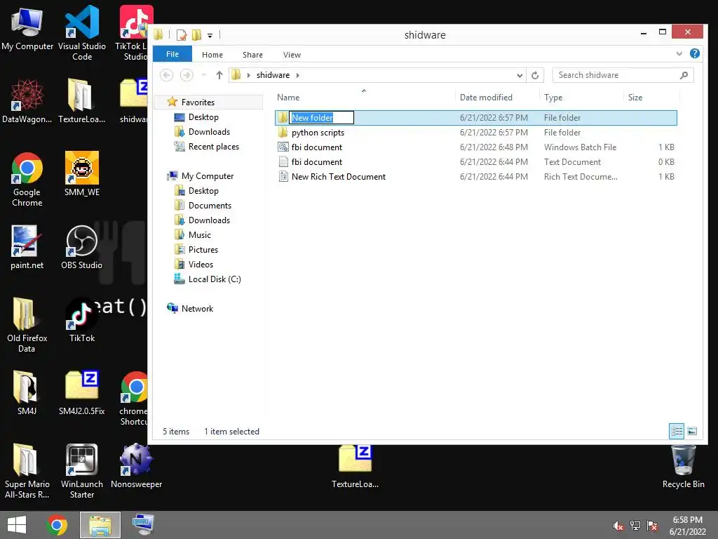This screenshot has height=539, width=718.
Task: Click muted volume tray icon
Action: (x=618, y=526)
